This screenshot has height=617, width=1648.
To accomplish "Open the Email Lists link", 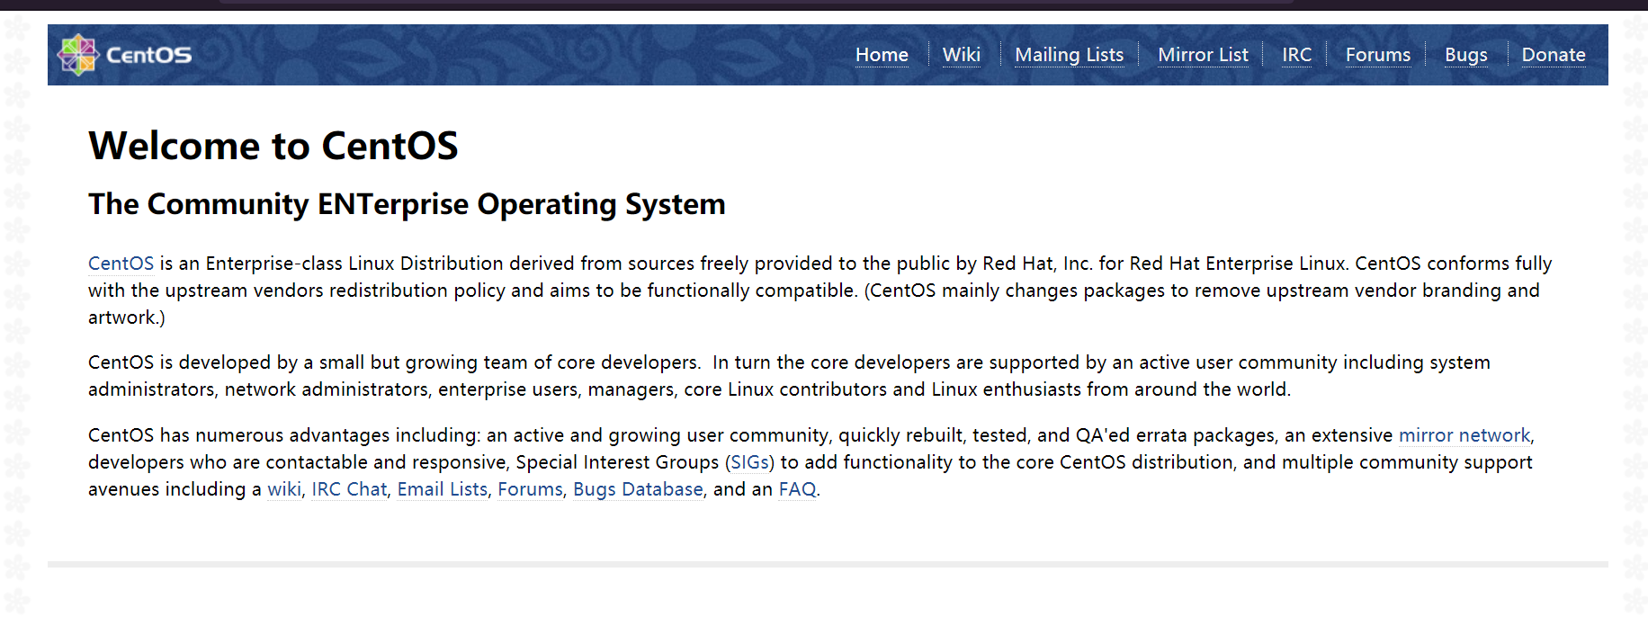I will pyautogui.click(x=442, y=489).
